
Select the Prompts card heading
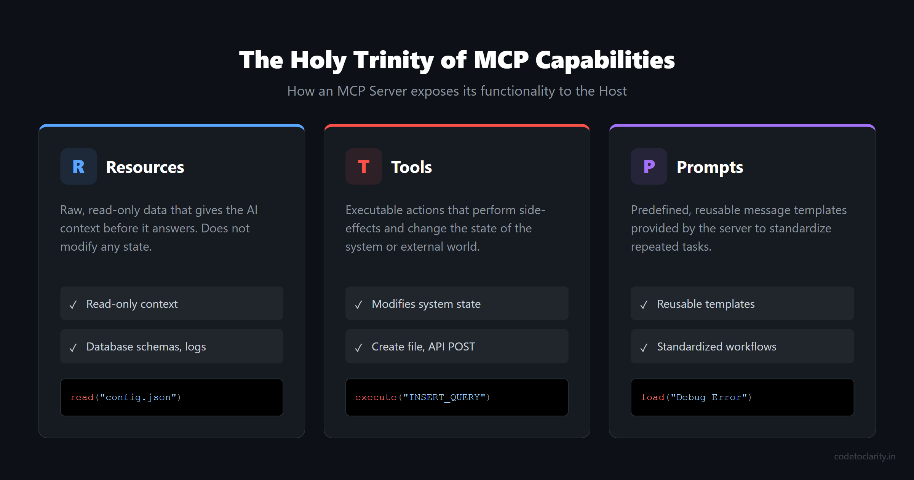tap(710, 167)
